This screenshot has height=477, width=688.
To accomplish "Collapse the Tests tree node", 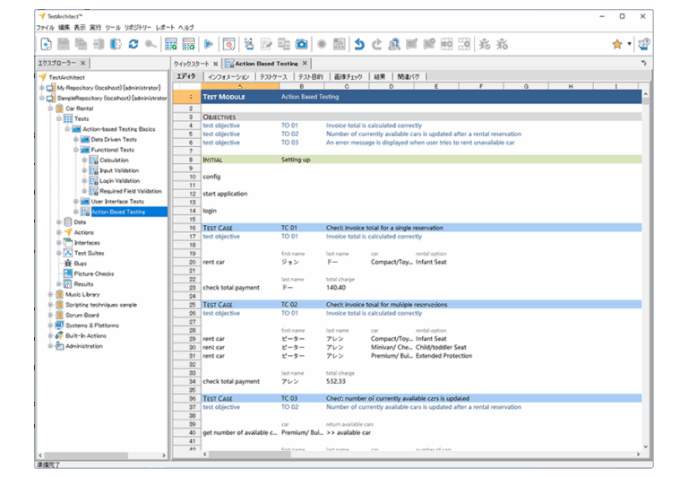I will pos(59,118).
